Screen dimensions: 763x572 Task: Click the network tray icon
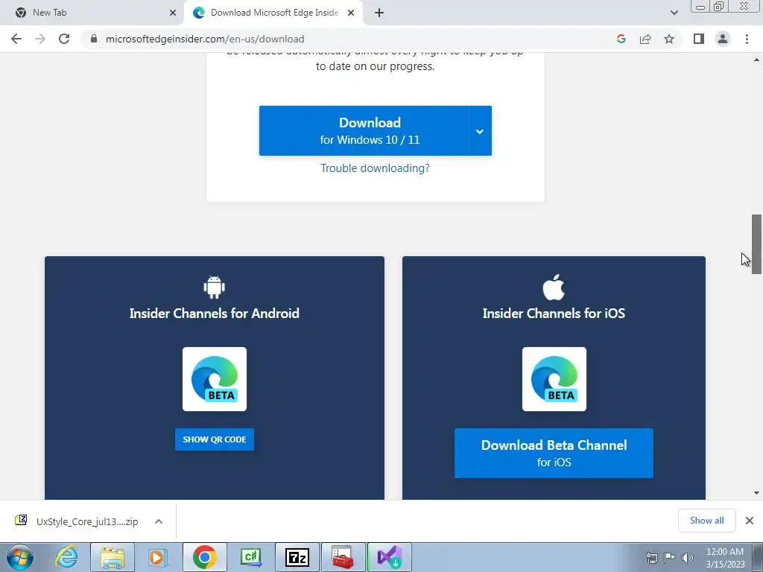[651, 558]
